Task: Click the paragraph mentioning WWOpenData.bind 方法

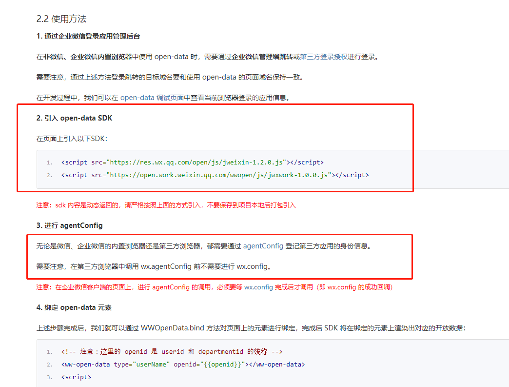Action: pos(251,328)
